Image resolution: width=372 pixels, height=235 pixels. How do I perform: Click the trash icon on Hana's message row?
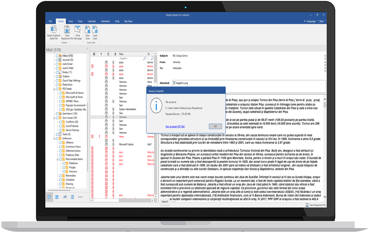pyautogui.click(x=93, y=137)
